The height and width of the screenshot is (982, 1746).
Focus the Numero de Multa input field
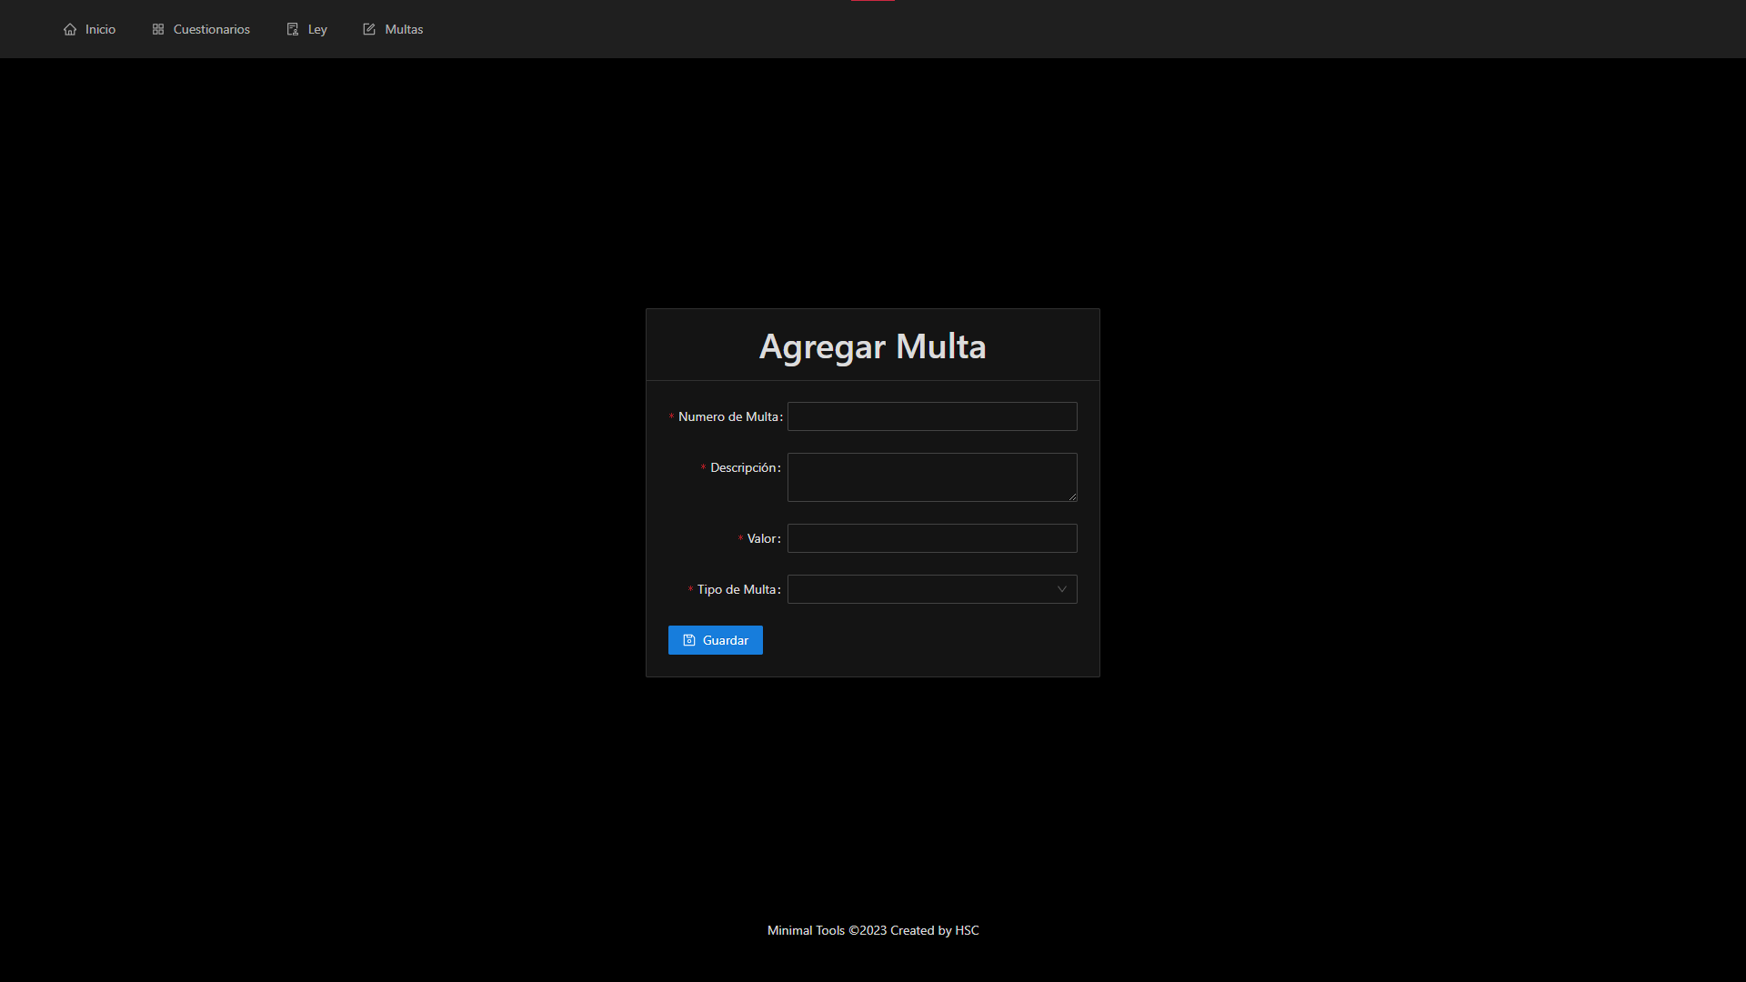[x=931, y=416]
